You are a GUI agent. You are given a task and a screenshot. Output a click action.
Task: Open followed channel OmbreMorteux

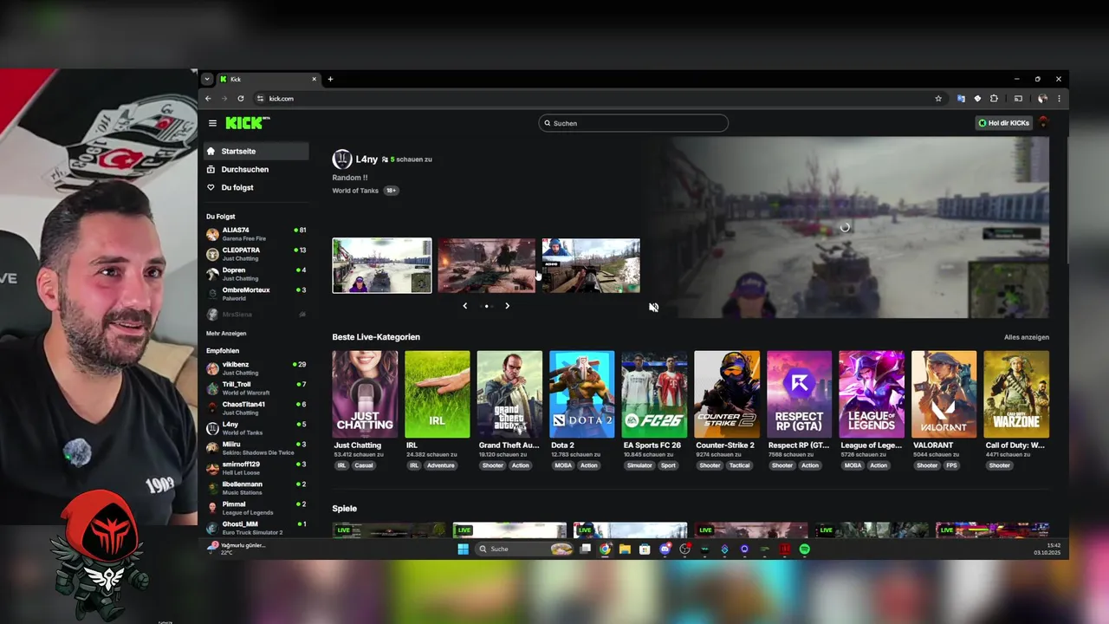256,294
